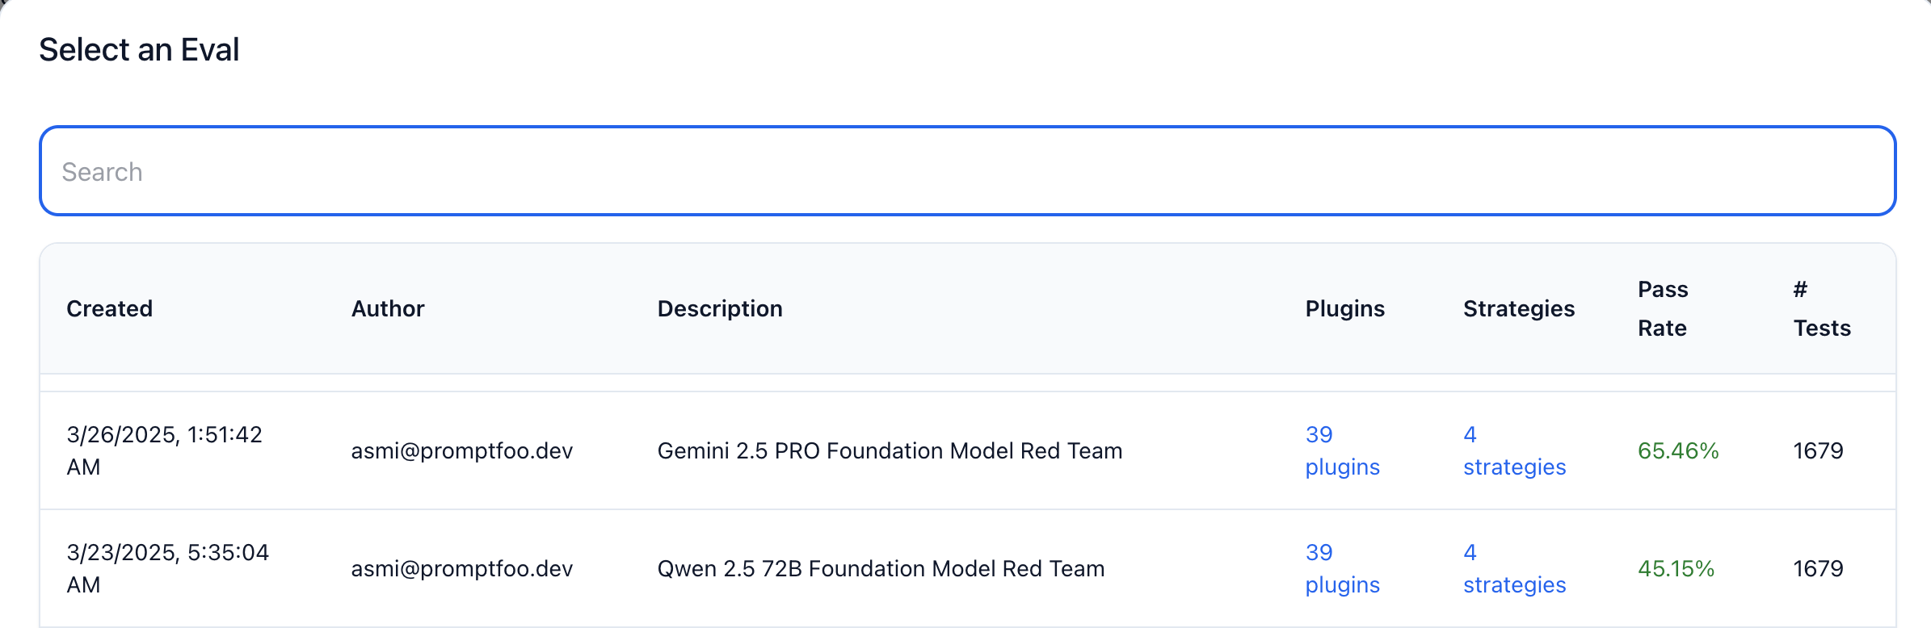This screenshot has height=628, width=1931.
Task: Sort by the Pass Rate column header
Action: click(1663, 308)
